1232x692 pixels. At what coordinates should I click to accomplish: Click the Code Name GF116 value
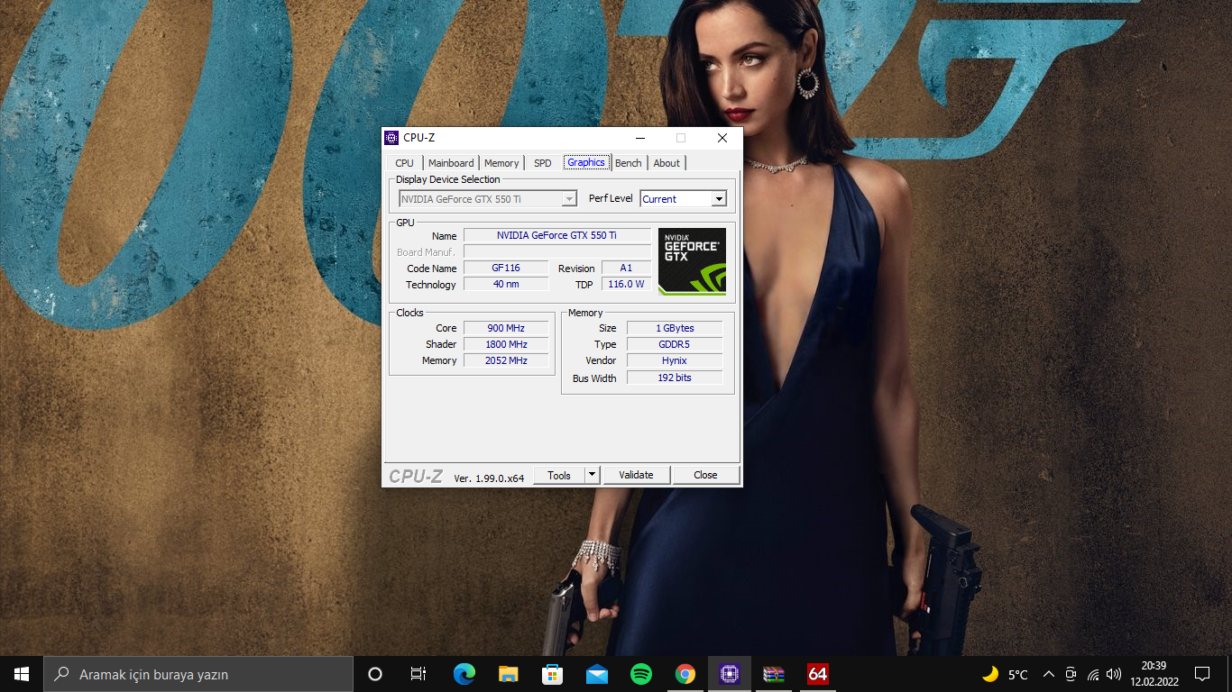tap(506, 269)
